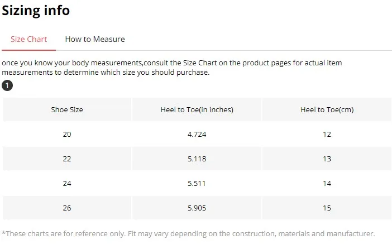Click the 5.511 inches value

click(197, 184)
